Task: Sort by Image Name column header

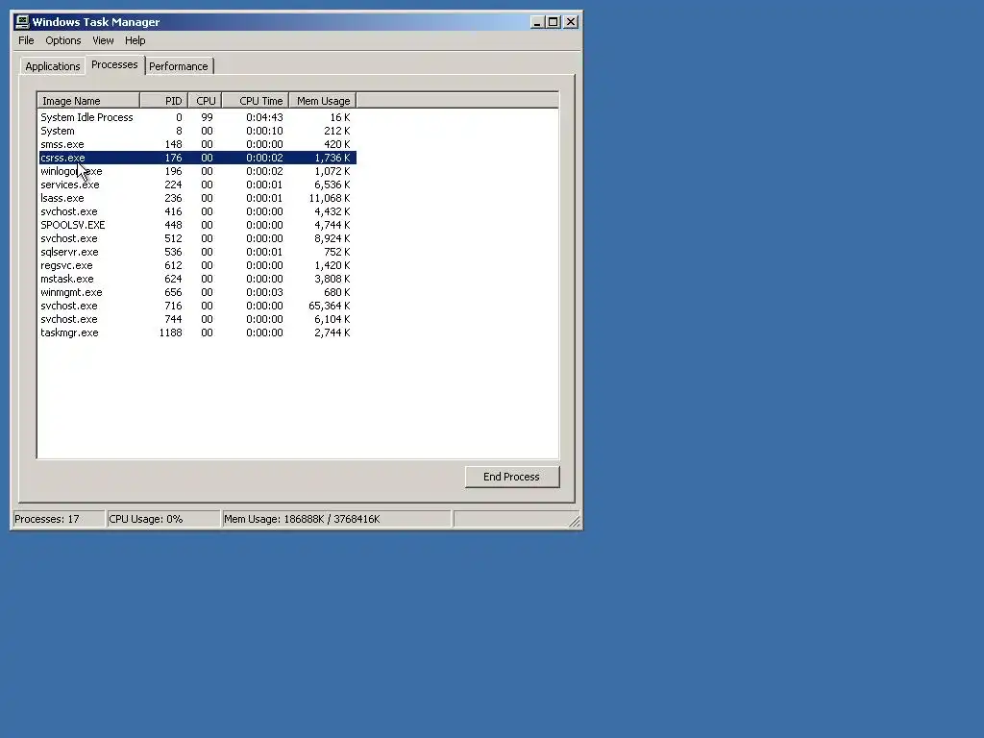Action: click(88, 101)
